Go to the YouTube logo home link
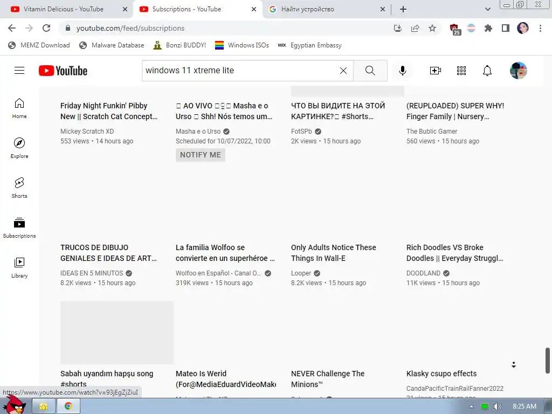The height and width of the screenshot is (414, 552). coord(63,71)
